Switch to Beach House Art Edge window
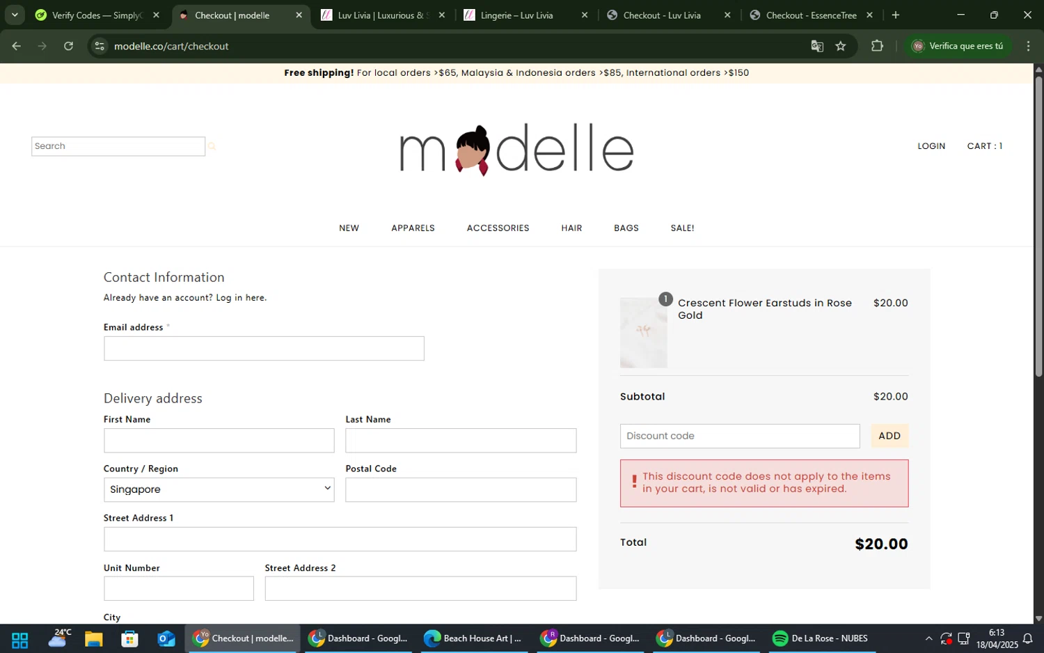 pyautogui.click(x=474, y=638)
